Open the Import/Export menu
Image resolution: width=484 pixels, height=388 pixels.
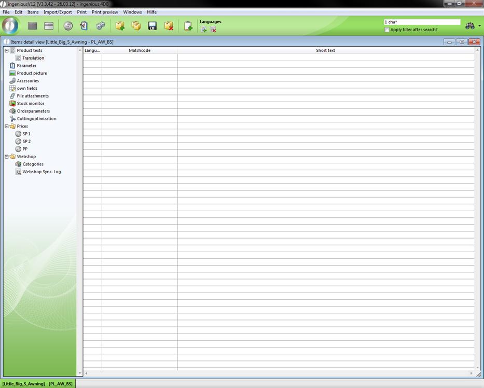click(x=58, y=12)
